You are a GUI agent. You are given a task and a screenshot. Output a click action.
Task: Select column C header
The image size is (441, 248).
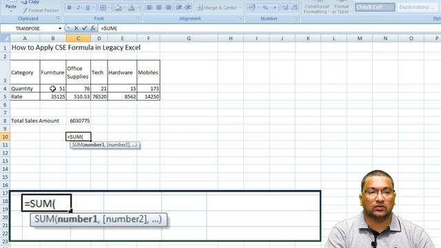78,39
